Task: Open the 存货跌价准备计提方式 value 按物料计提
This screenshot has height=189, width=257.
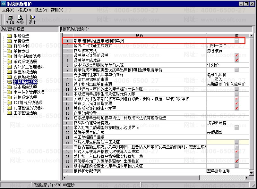Action: click(x=227, y=123)
